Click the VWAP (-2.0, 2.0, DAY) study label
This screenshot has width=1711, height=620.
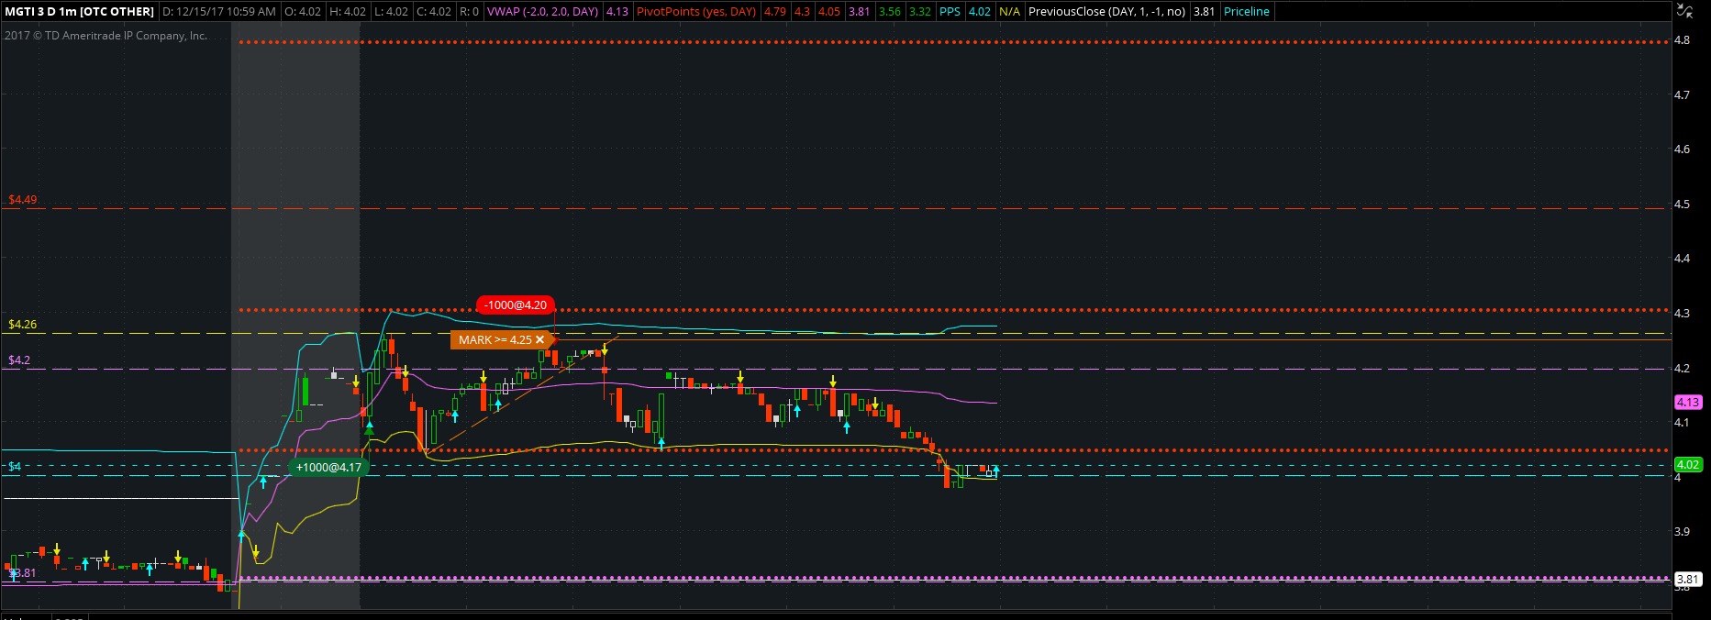(542, 11)
